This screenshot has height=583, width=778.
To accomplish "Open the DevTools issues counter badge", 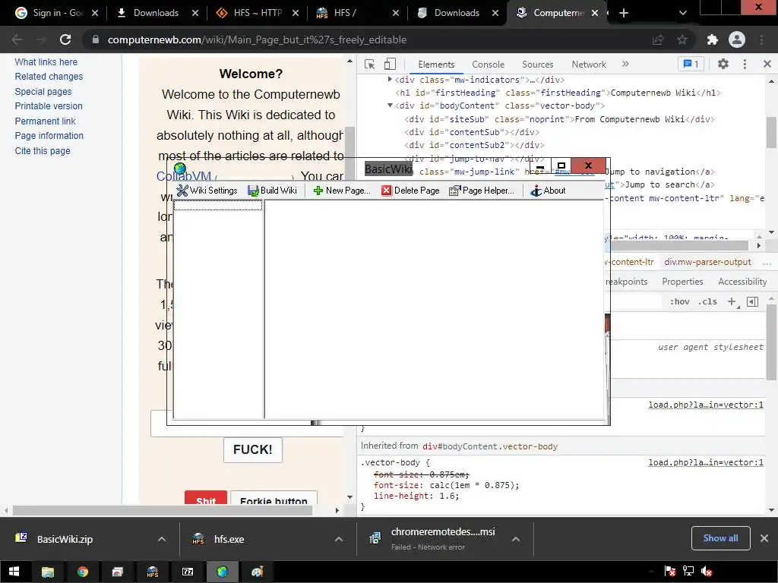I will 691,64.
